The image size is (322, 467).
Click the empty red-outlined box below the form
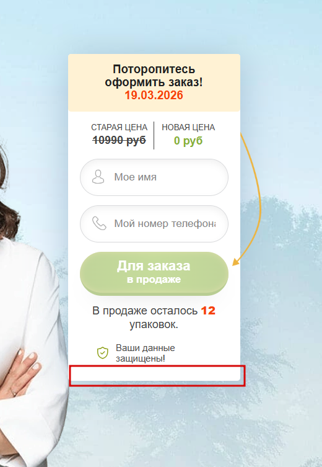tap(157, 376)
